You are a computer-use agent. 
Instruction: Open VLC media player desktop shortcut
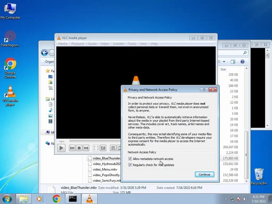(10, 96)
